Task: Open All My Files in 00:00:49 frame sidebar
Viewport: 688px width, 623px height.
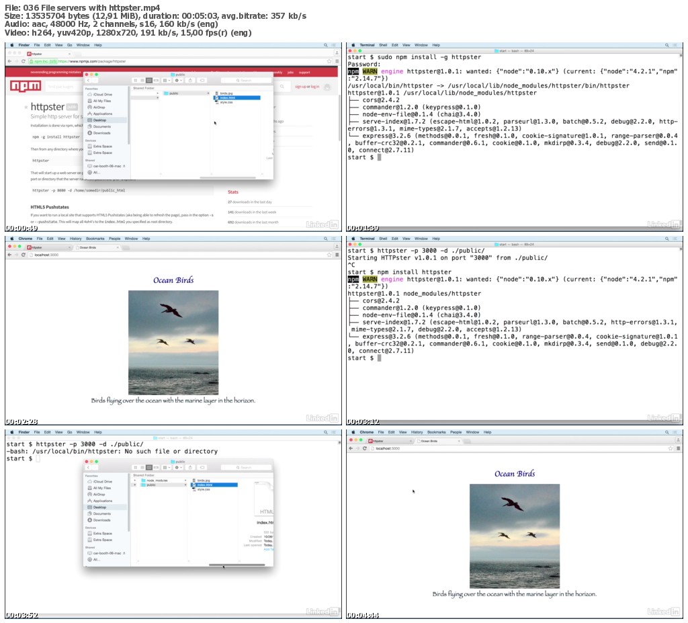Action: pos(99,101)
